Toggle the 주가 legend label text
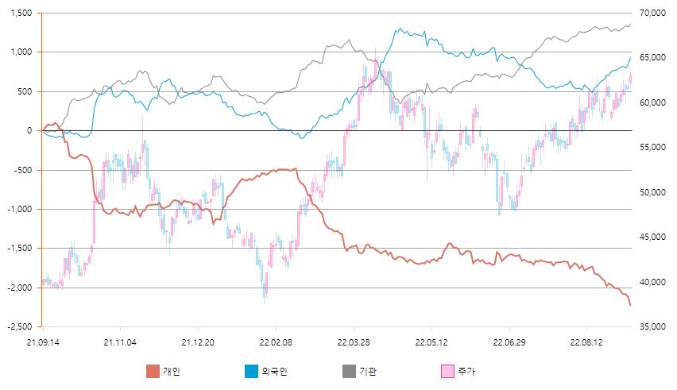 464,371
